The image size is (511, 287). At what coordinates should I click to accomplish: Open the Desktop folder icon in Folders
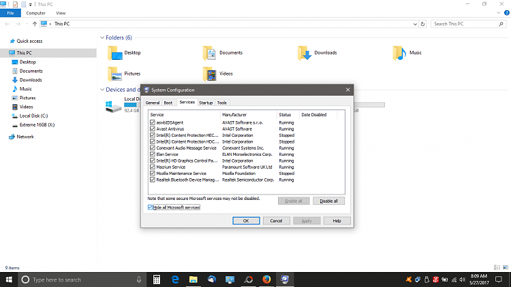click(115, 53)
